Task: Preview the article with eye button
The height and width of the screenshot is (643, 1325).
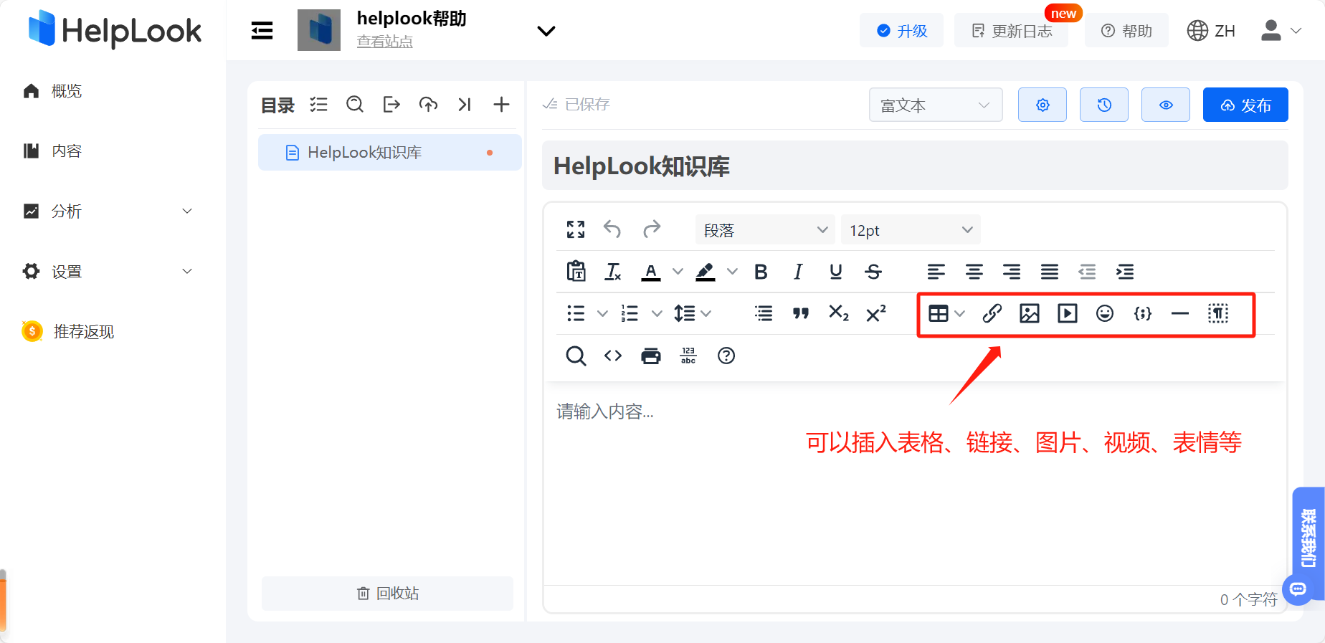Action: (1166, 105)
